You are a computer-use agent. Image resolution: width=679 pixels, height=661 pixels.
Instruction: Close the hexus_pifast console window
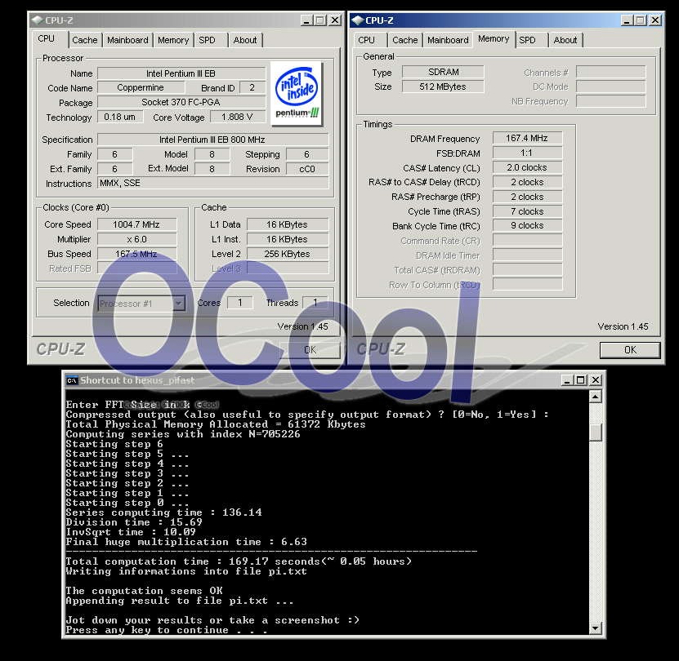click(x=596, y=380)
